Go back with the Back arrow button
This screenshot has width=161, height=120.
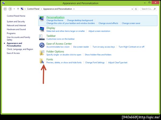[x=5, y=9]
